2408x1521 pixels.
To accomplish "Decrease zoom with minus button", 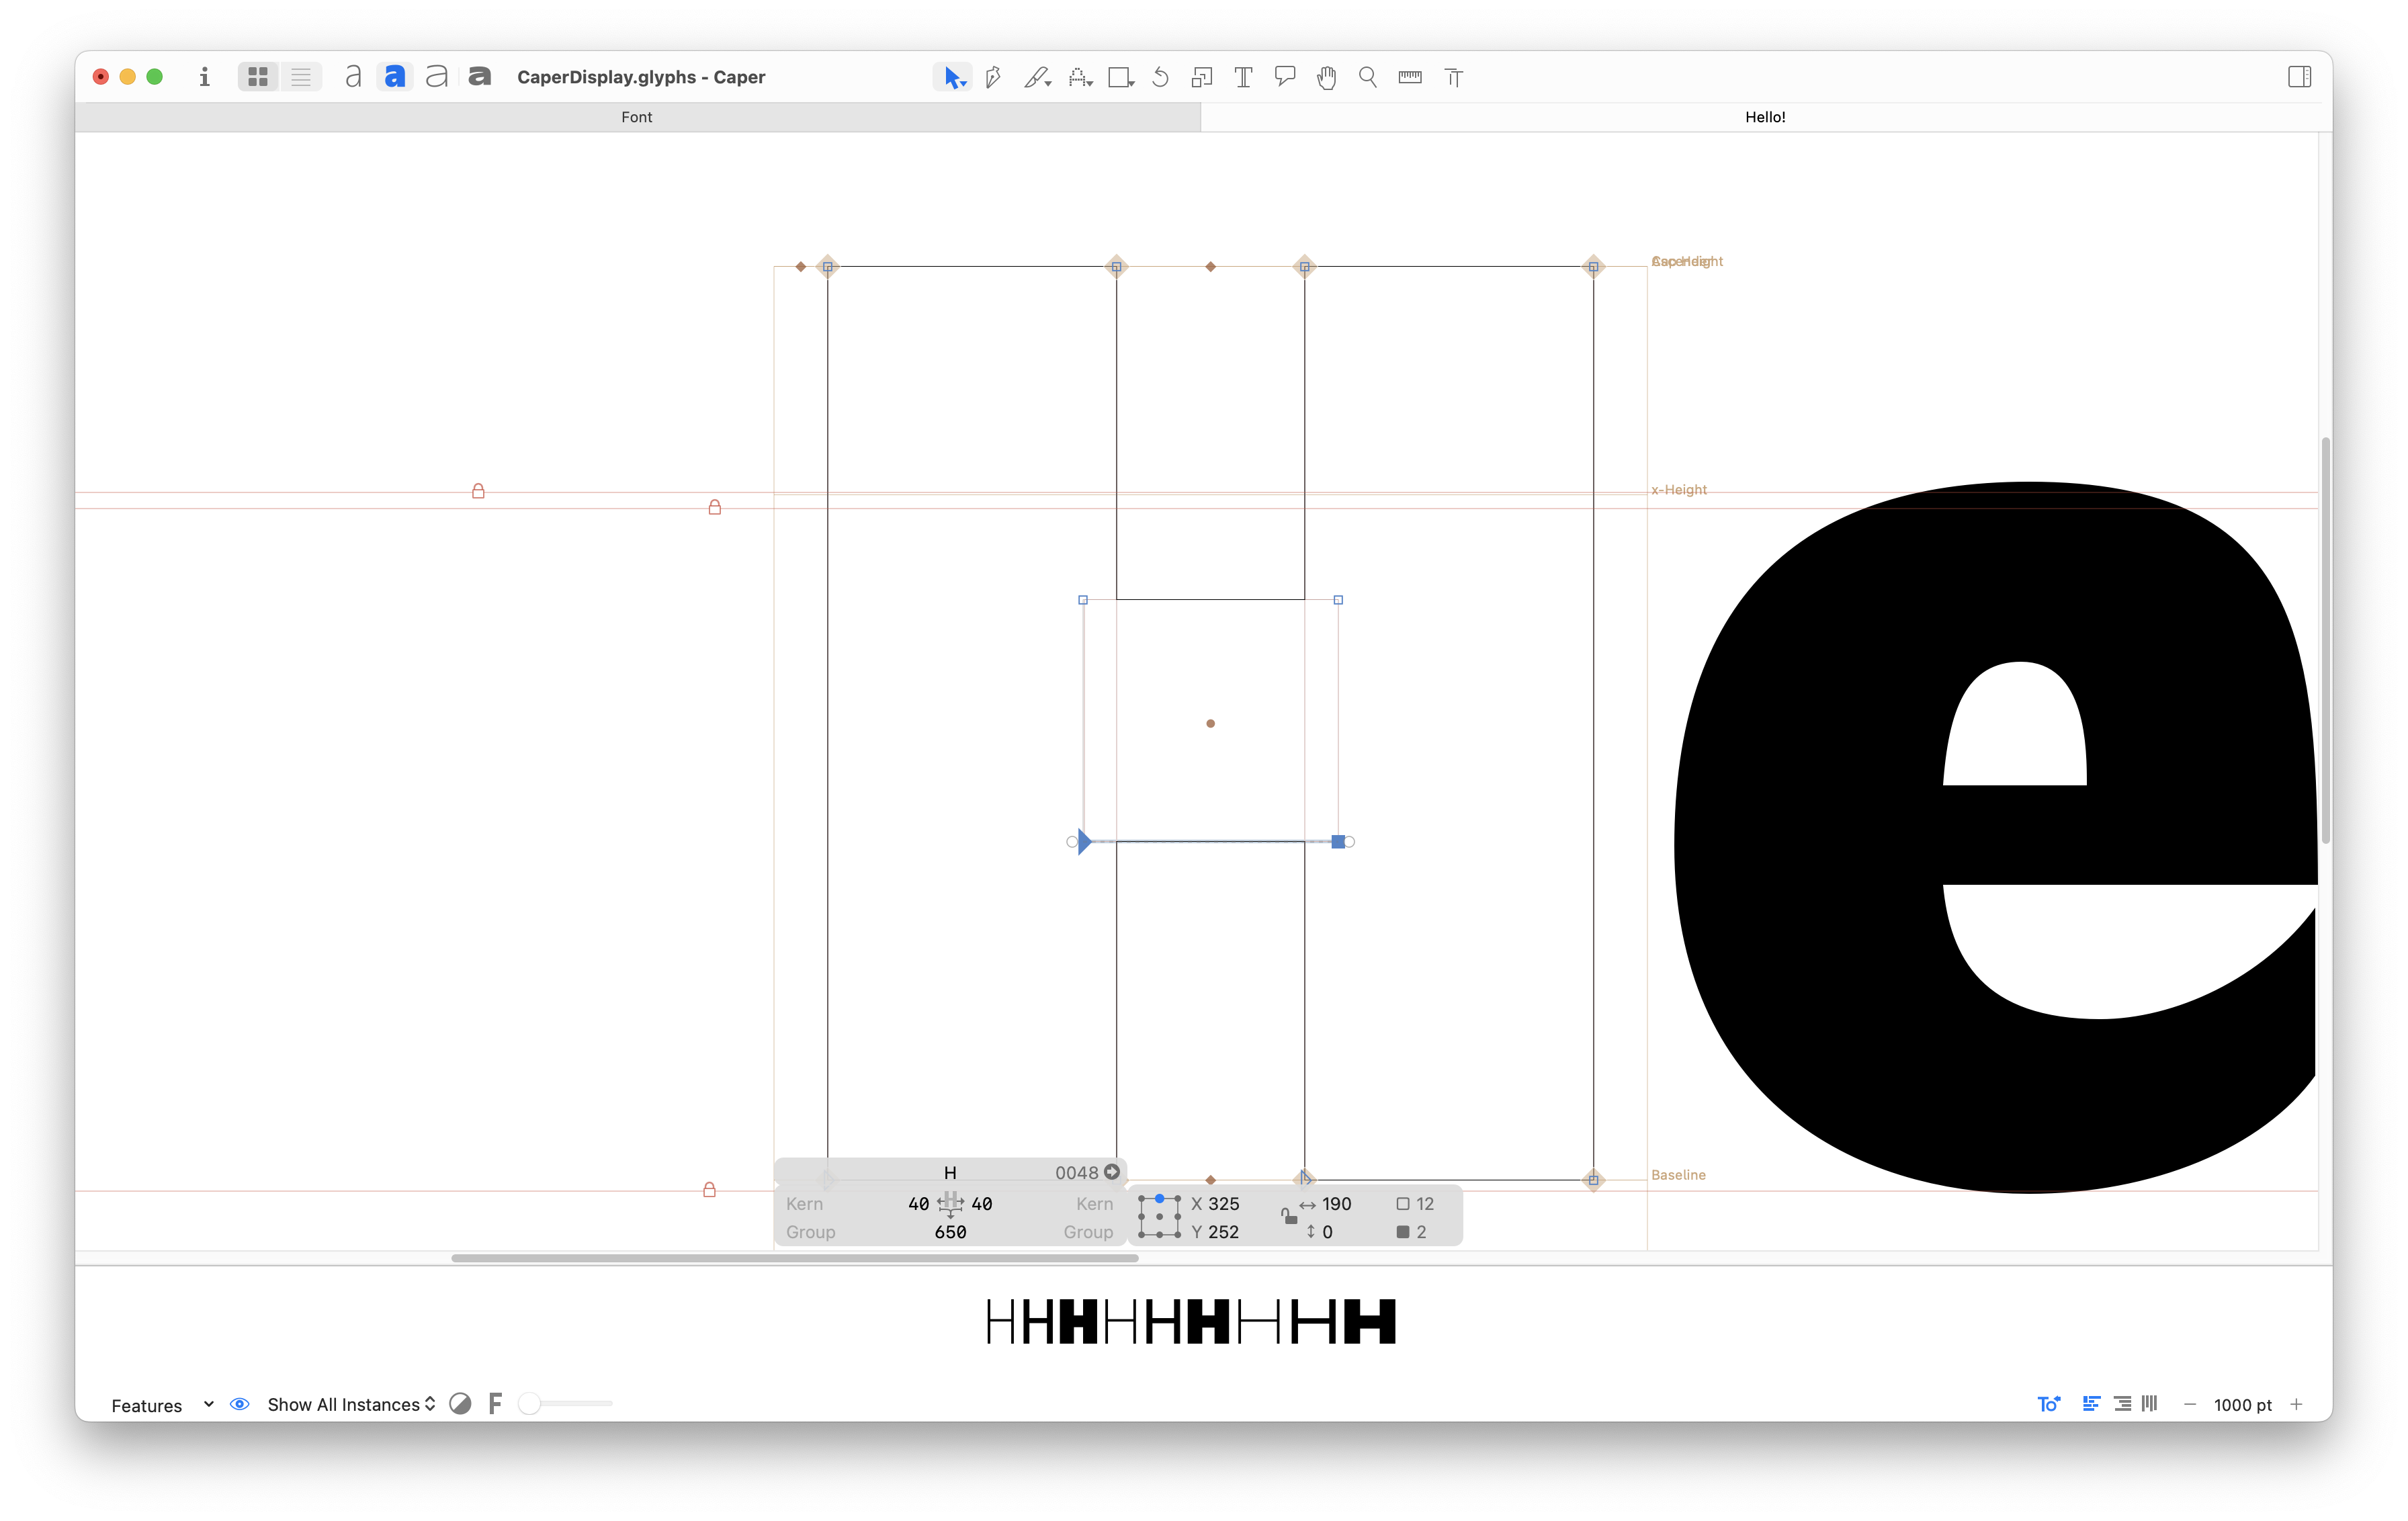I will point(2190,1404).
